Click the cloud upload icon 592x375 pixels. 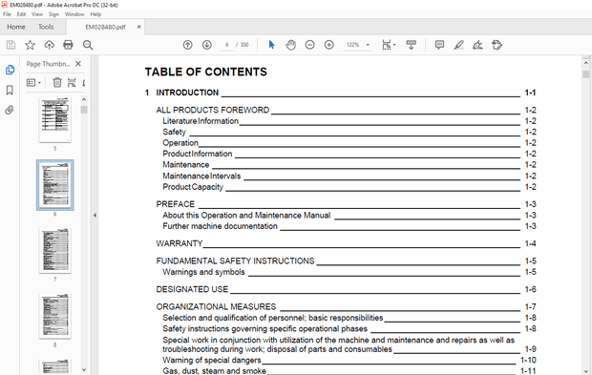pos(49,45)
